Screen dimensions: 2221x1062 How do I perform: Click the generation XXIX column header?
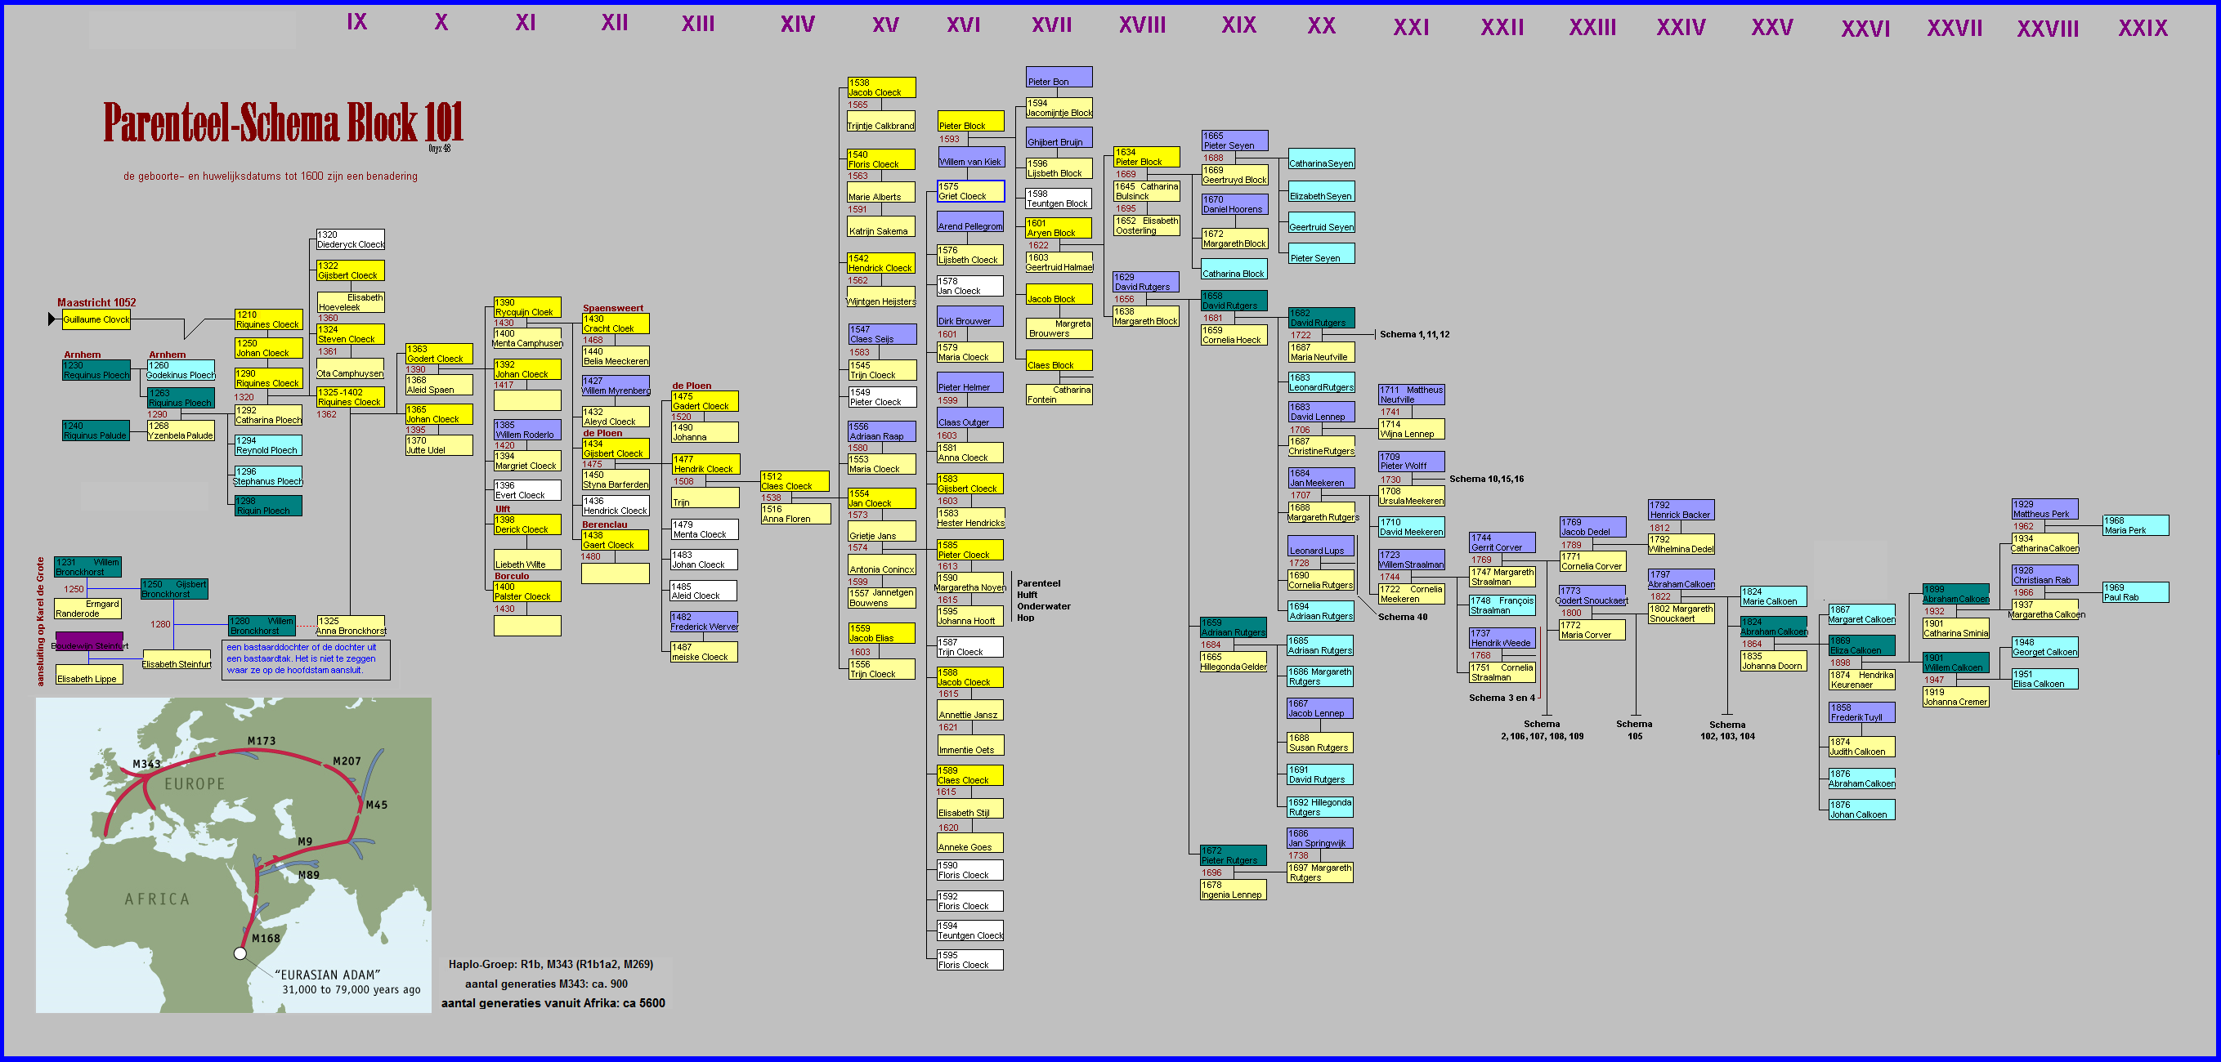[2142, 29]
